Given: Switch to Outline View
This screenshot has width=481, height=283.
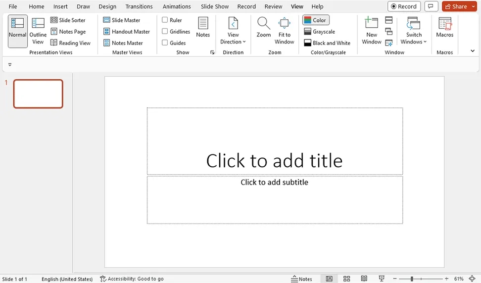Looking at the screenshot, I should click(38, 31).
